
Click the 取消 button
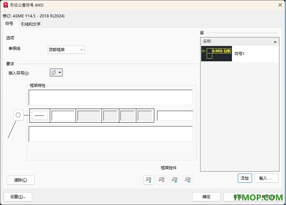[x=238, y=196]
